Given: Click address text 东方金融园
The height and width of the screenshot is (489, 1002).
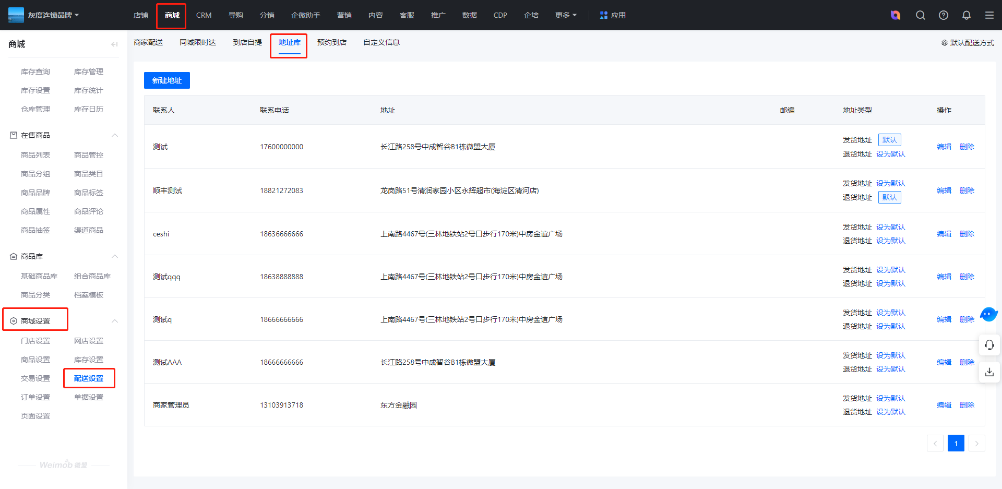Looking at the screenshot, I should (399, 405).
